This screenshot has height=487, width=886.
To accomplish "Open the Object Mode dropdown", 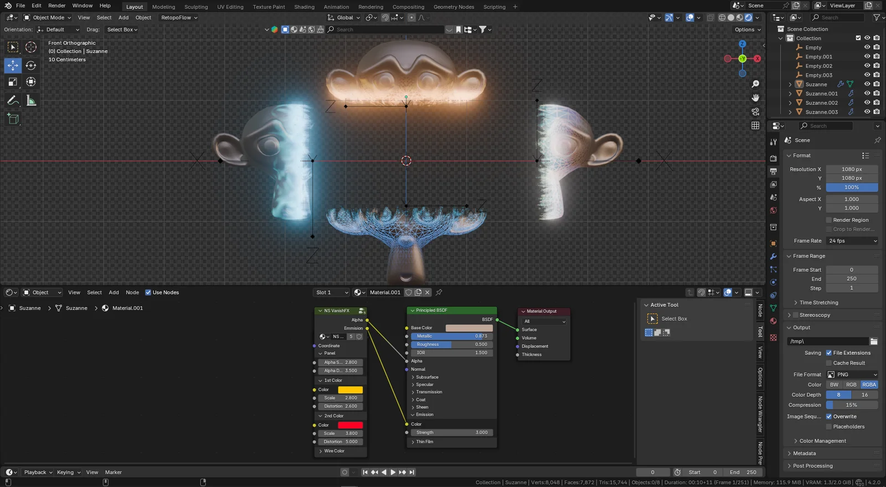I will 47,18.
